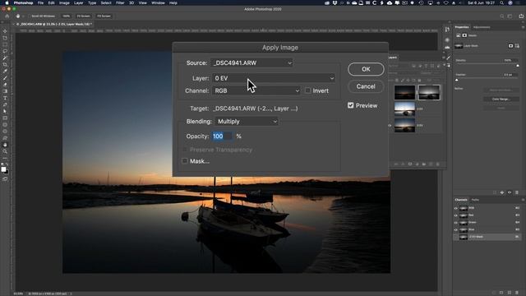Screen dimensions: 526x296
Task: Click the Color Range... button
Action: pos(501,99)
